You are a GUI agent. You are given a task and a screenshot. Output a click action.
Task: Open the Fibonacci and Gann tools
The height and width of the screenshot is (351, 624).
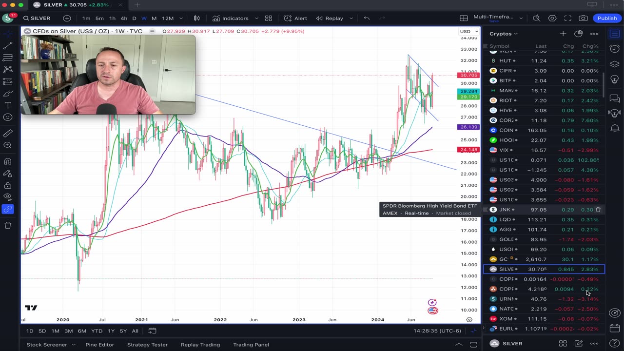click(x=8, y=58)
